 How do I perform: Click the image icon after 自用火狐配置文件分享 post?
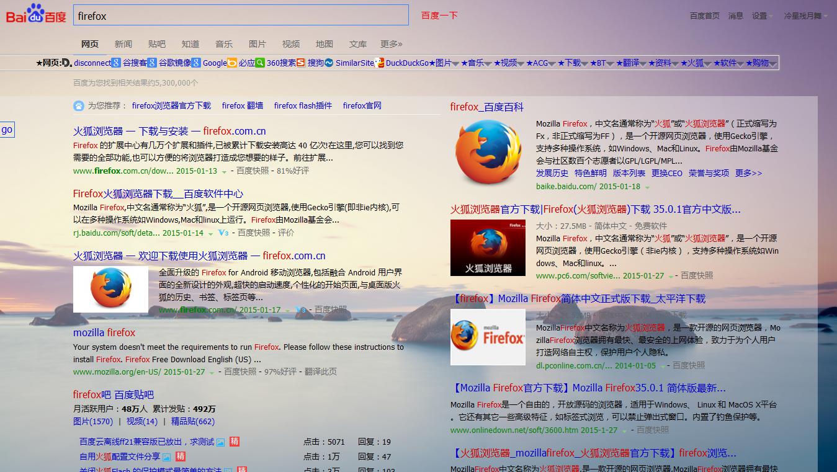coord(166,457)
